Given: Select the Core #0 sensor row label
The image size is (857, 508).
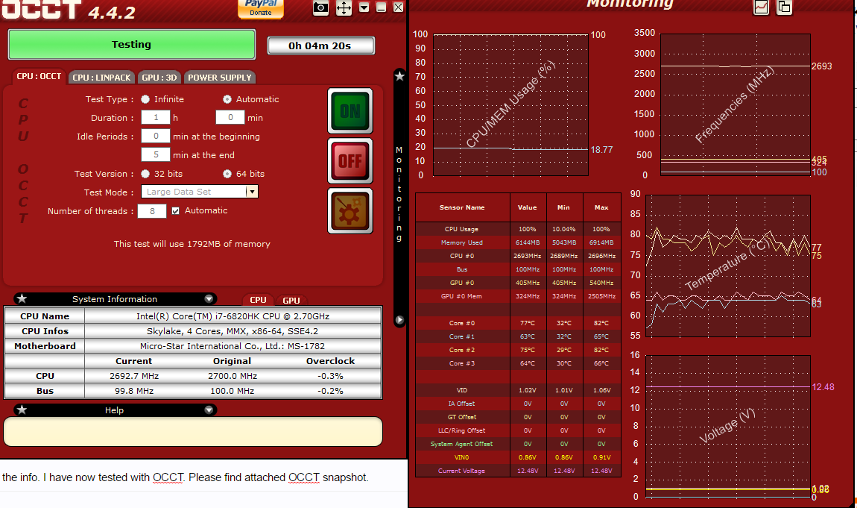Looking at the screenshot, I should click(x=462, y=323).
